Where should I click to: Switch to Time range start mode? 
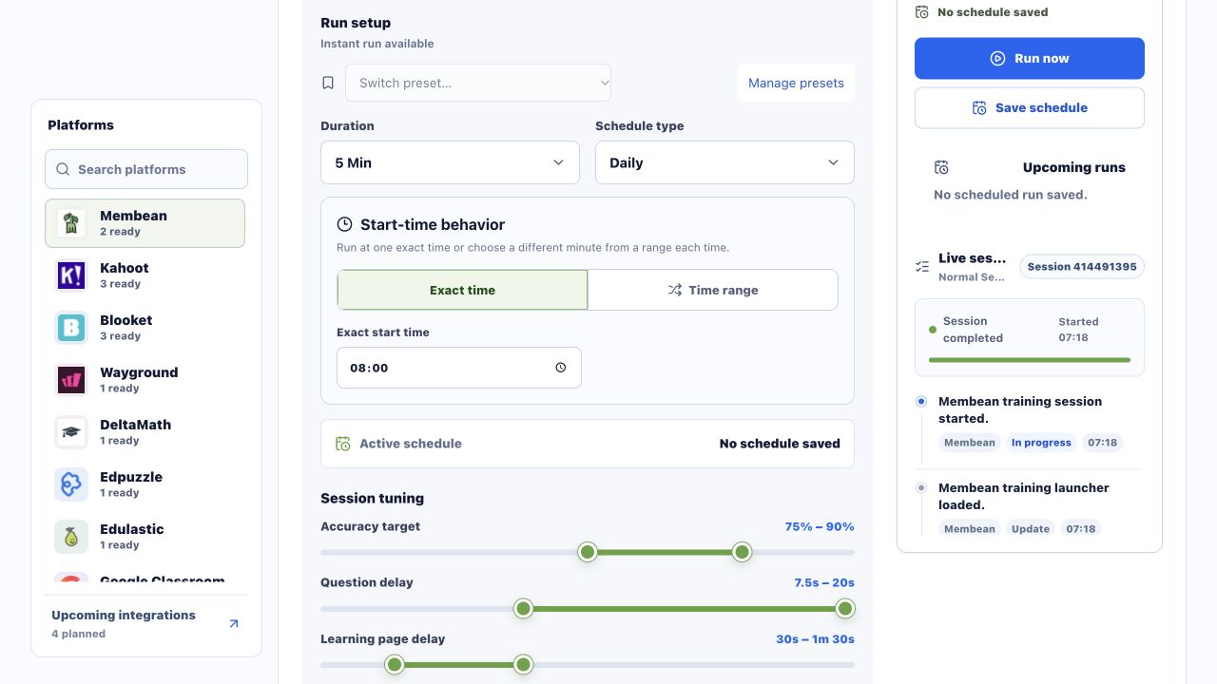[x=713, y=290]
